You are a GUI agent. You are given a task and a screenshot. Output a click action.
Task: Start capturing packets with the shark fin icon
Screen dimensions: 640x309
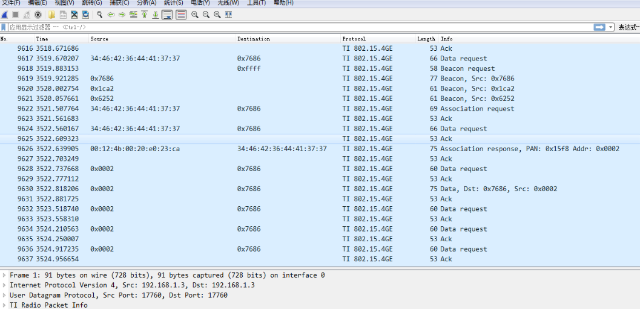[x=4, y=15]
